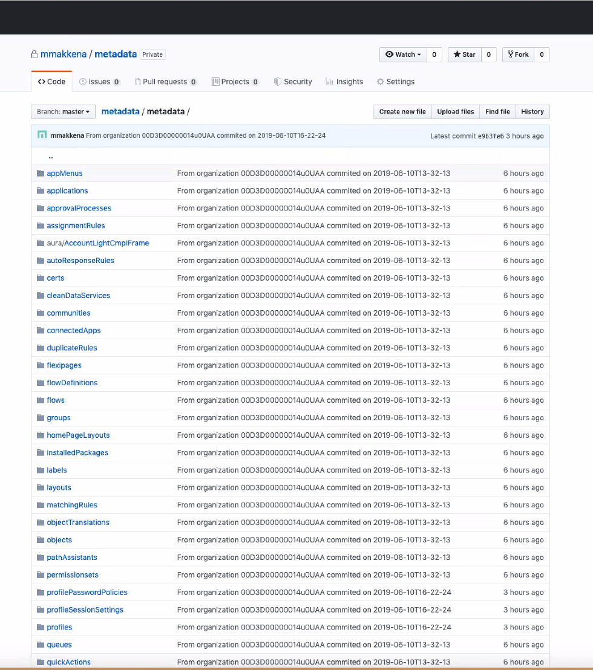Click folder icon next to matchingRules
The height and width of the screenshot is (670, 593).
pos(41,505)
